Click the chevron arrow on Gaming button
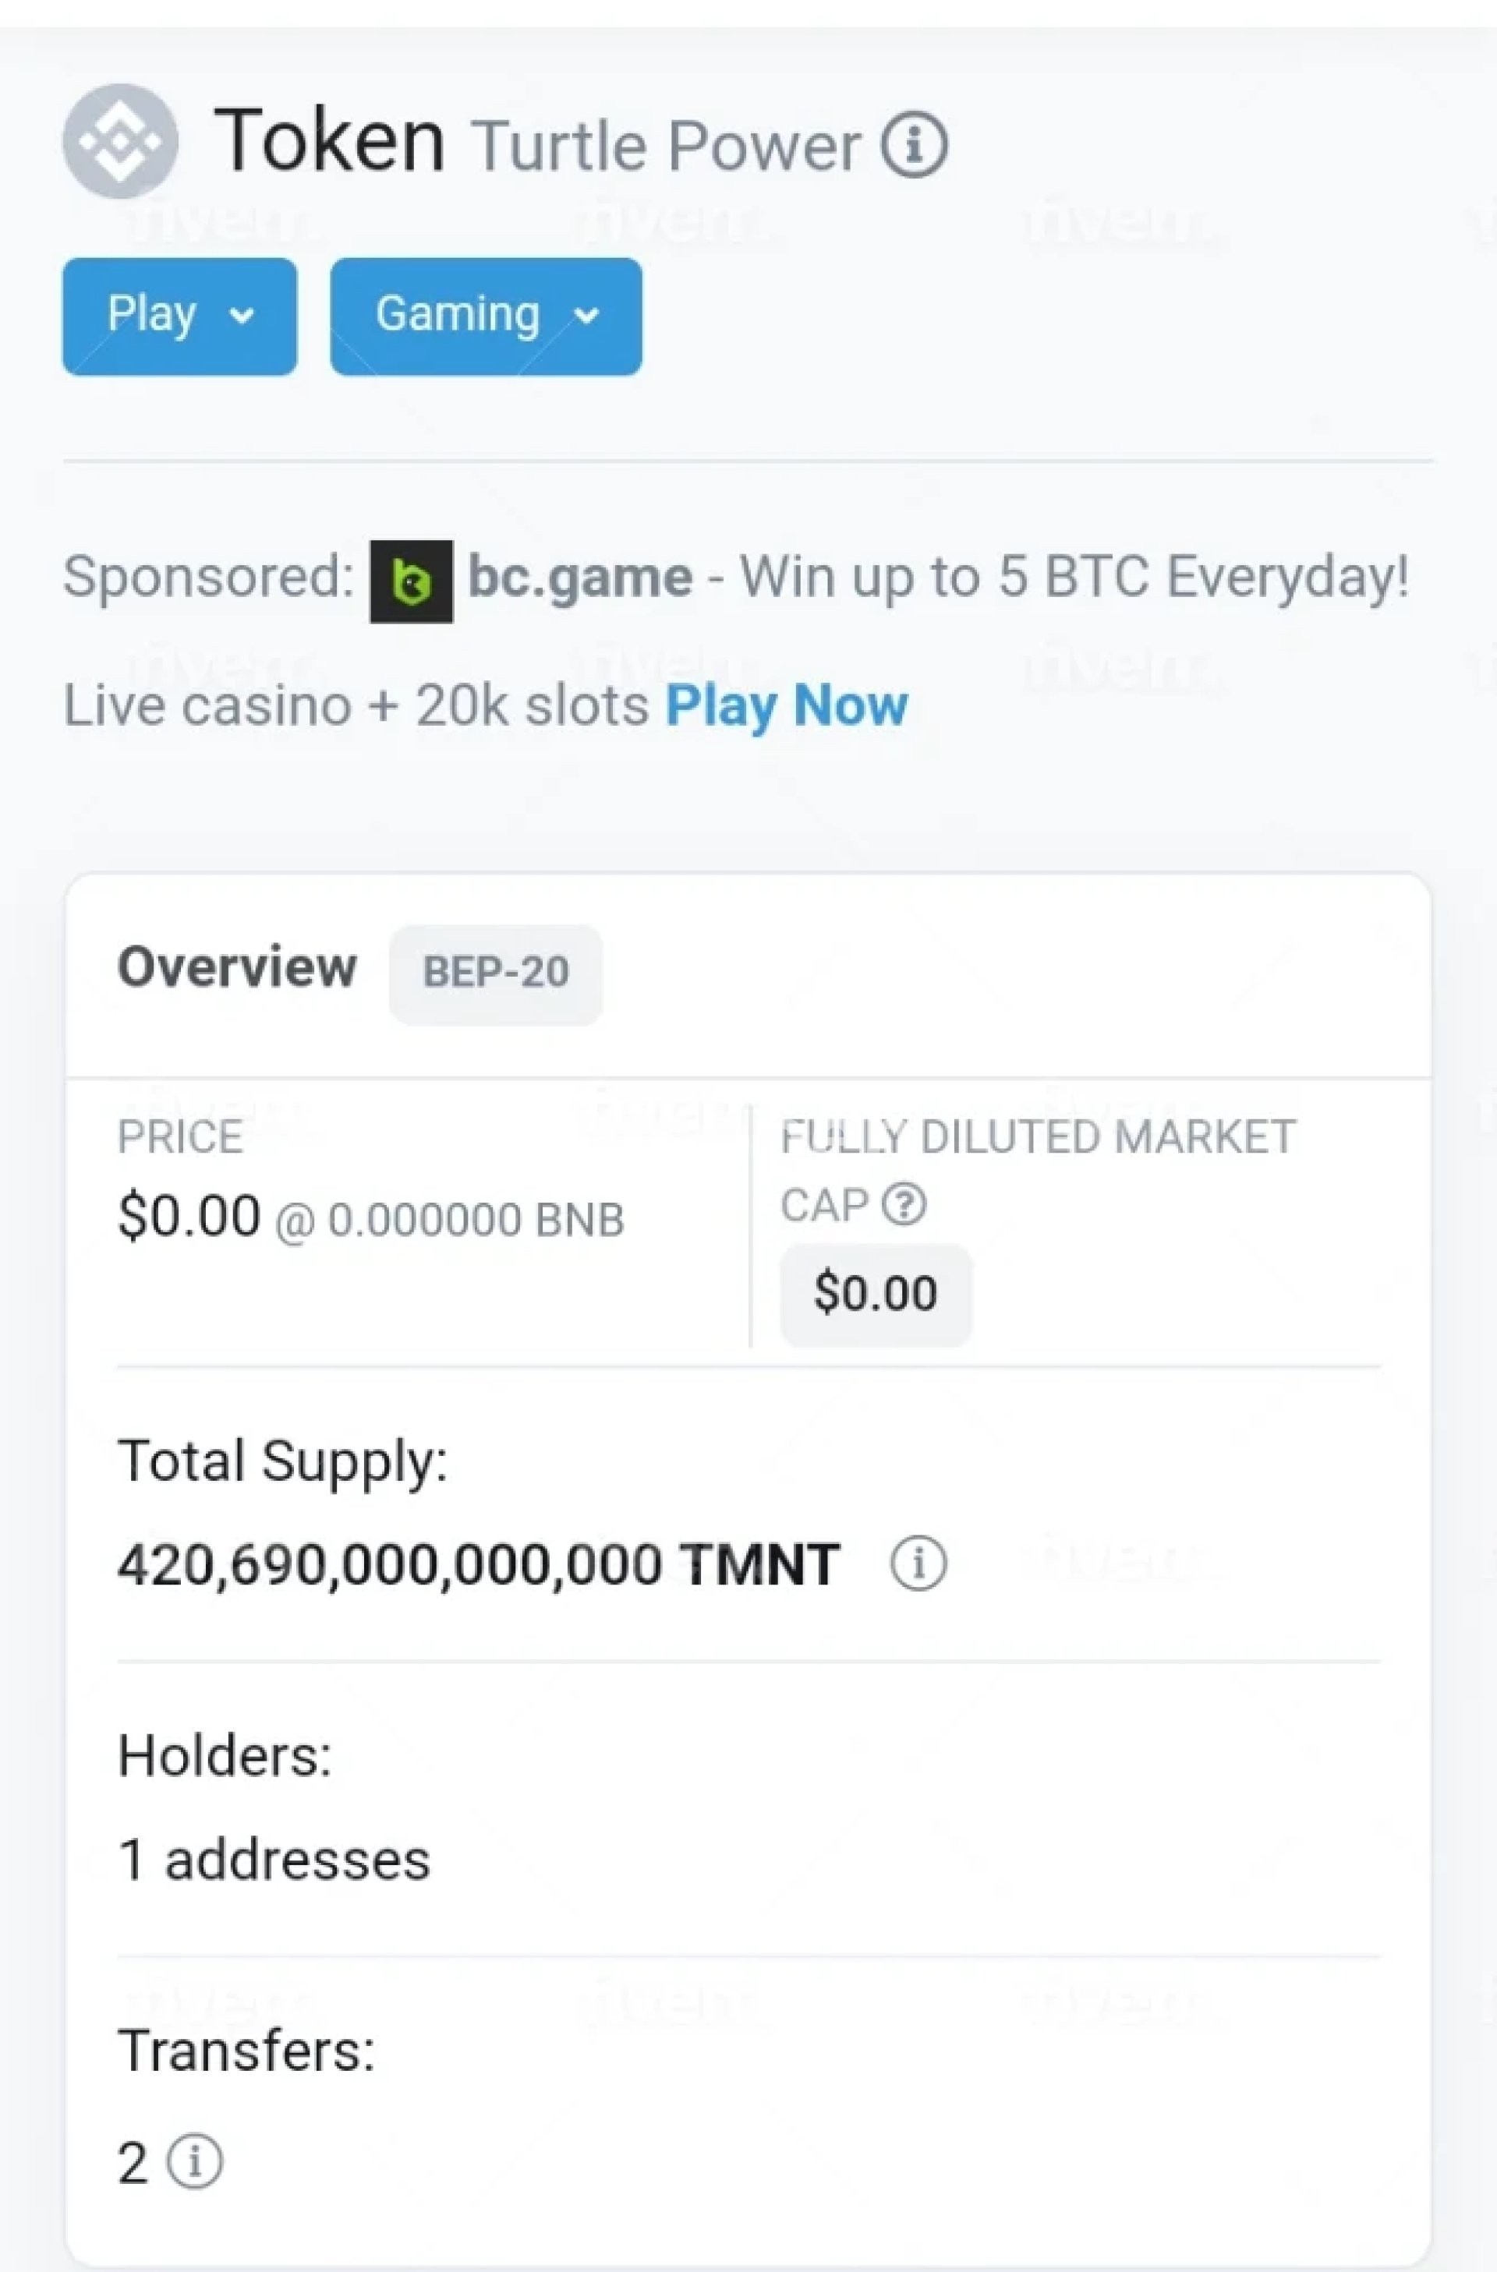Image resolution: width=1497 pixels, height=2272 pixels. click(x=587, y=316)
